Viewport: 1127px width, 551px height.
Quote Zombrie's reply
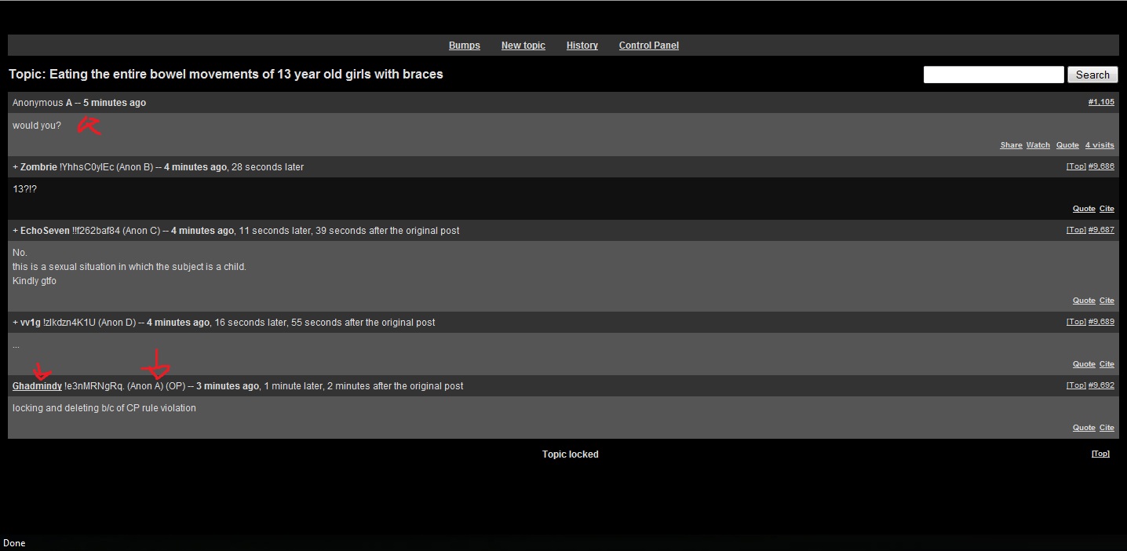[x=1084, y=209]
